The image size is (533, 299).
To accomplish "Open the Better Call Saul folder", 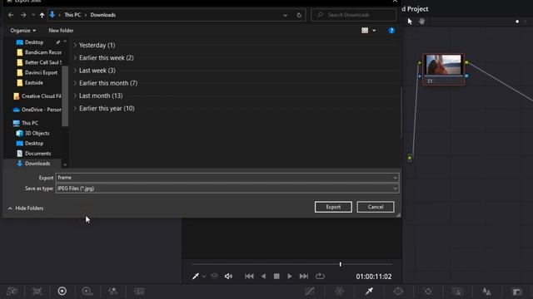I will coord(39,62).
